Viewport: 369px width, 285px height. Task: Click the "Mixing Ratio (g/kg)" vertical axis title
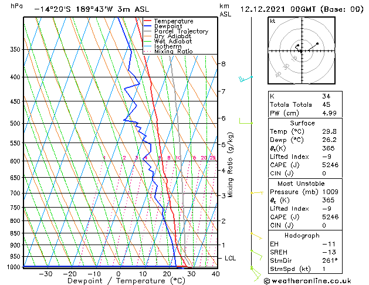(230, 165)
